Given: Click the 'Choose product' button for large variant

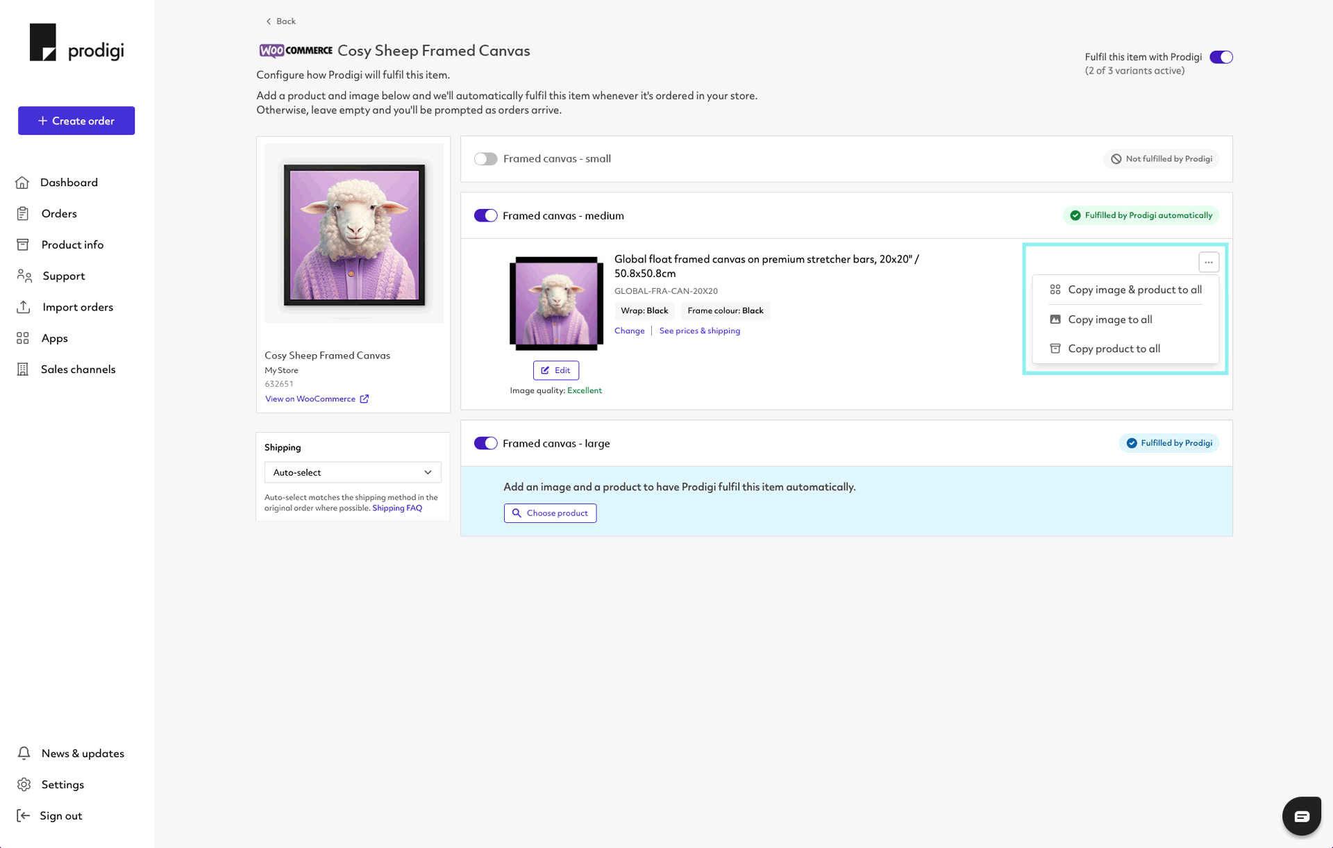Looking at the screenshot, I should [550, 513].
